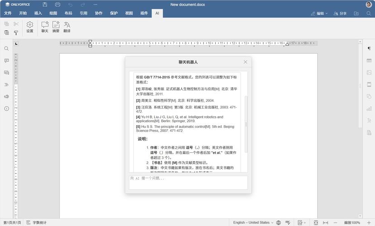Open the 编辑 editing mode dropdown
This screenshot has width=375, height=226.
[319, 14]
